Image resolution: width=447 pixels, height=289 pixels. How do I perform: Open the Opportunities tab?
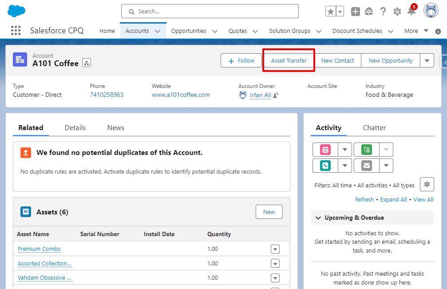coord(189,31)
